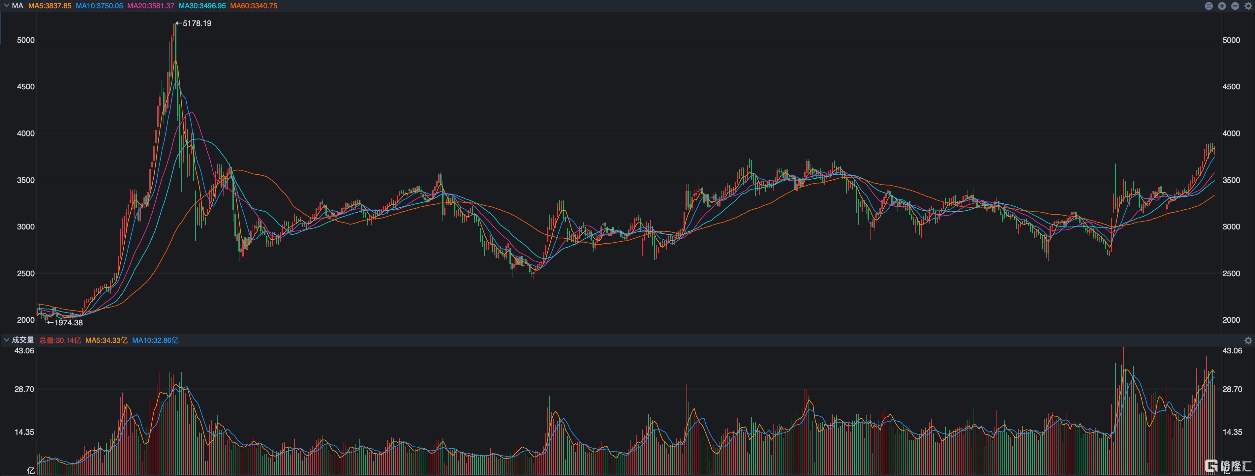
Task: Zoom out with the minus icon
Action: point(1235,6)
